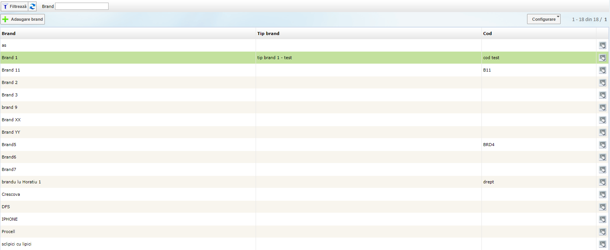This screenshot has width=610, height=250.
Task: Open row actions icon for Brand 11
Action: click(602, 70)
